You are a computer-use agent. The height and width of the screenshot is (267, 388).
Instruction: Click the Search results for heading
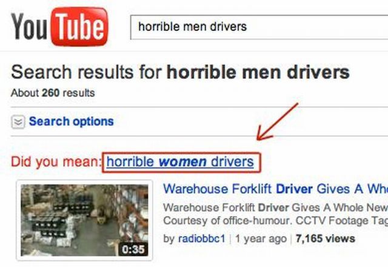point(180,72)
